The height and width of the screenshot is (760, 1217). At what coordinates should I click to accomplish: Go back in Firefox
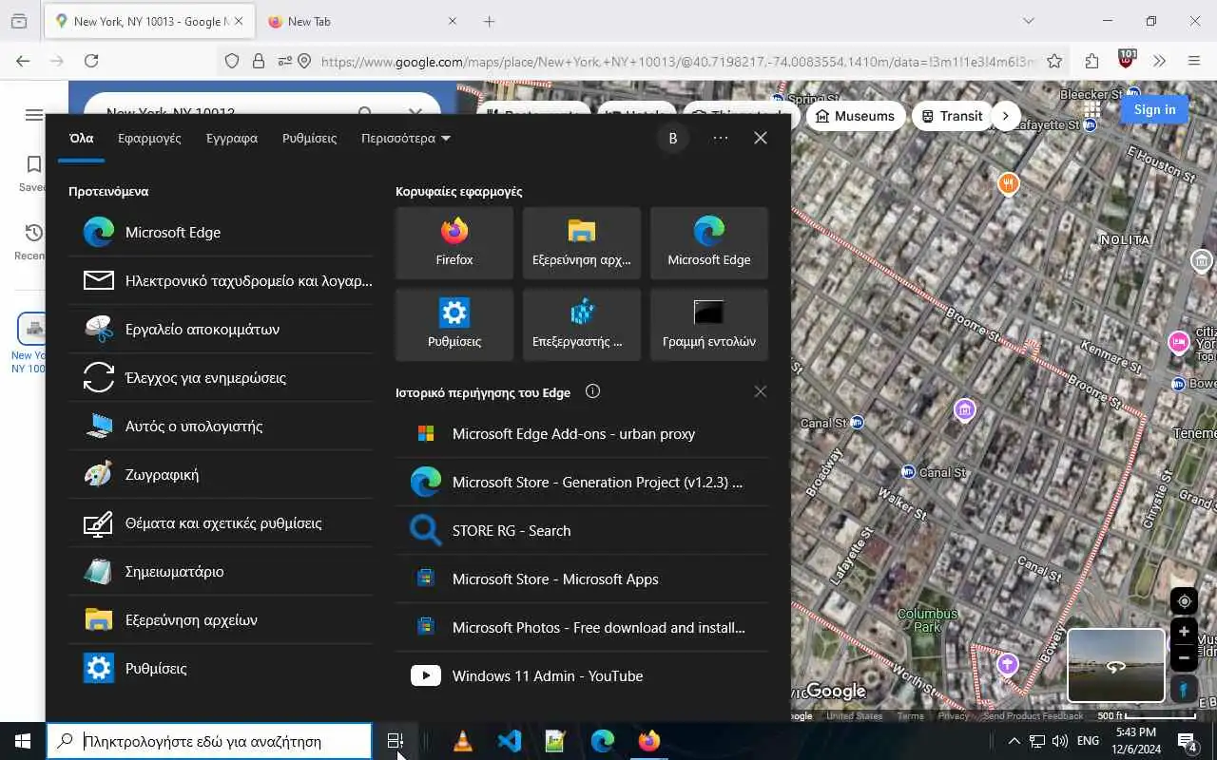click(x=23, y=61)
